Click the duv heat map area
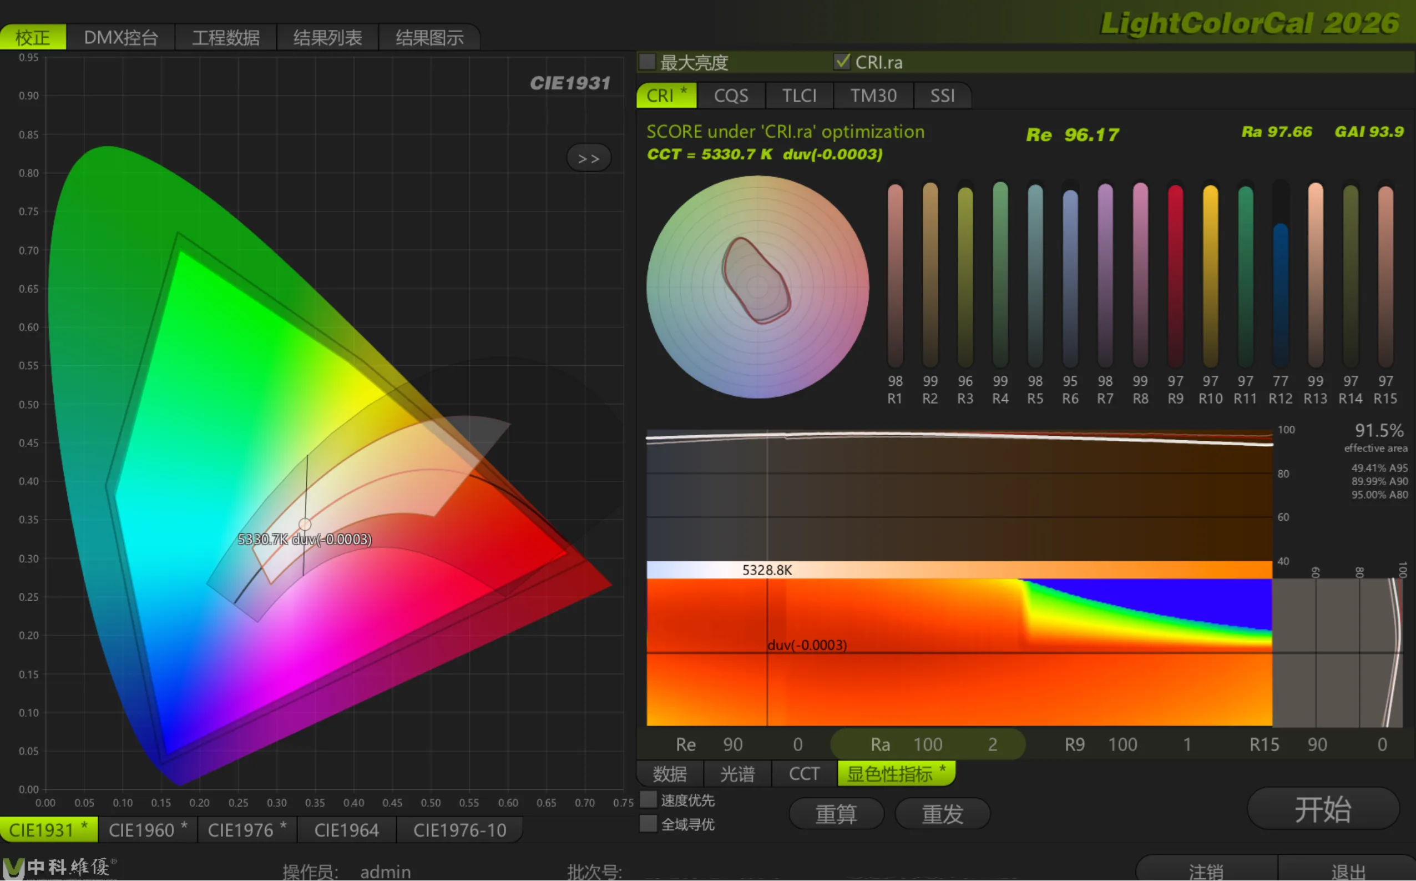Image resolution: width=1416 pixels, height=881 pixels. tap(959, 652)
